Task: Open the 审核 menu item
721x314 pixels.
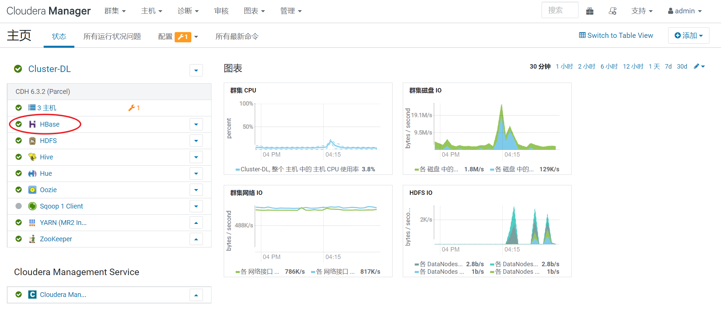Action: tap(221, 11)
